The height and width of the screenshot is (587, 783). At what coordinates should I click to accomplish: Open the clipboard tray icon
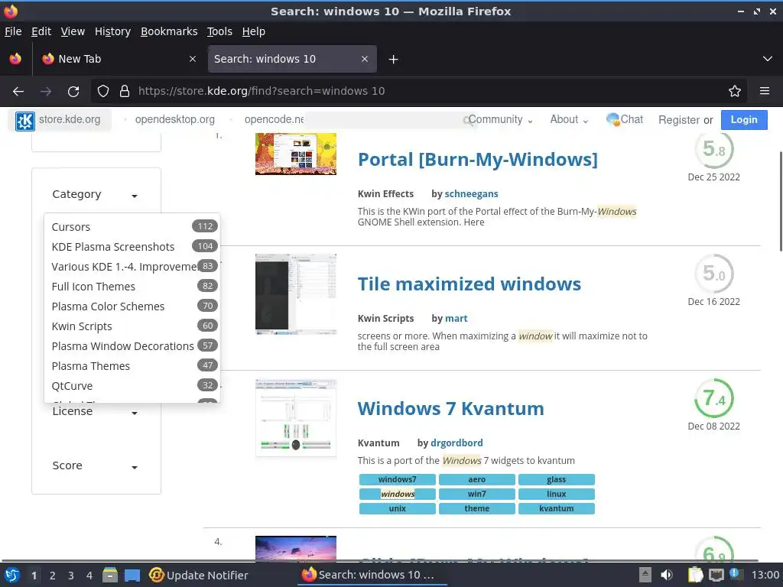pos(695,575)
